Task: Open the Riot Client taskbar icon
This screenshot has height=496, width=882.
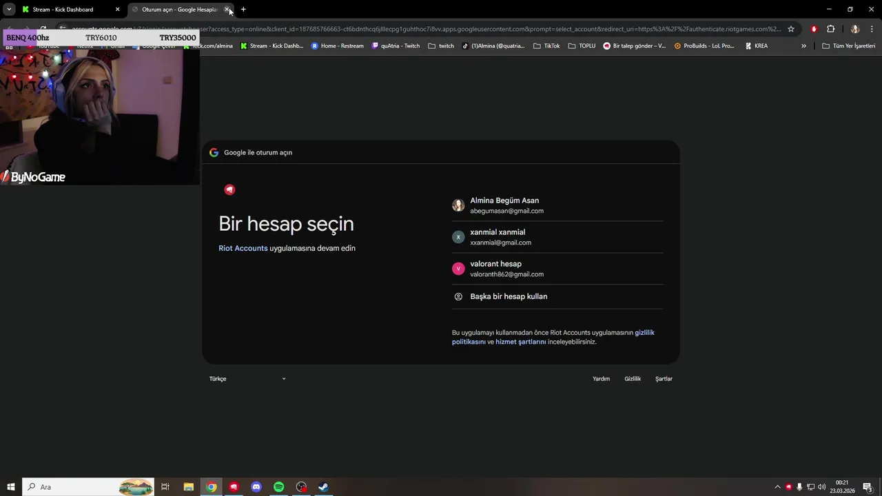Action: point(234,487)
